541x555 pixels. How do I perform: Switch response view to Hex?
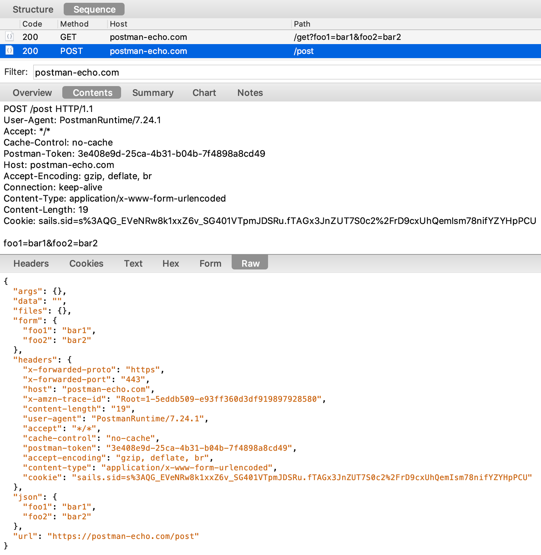(171, 264)
